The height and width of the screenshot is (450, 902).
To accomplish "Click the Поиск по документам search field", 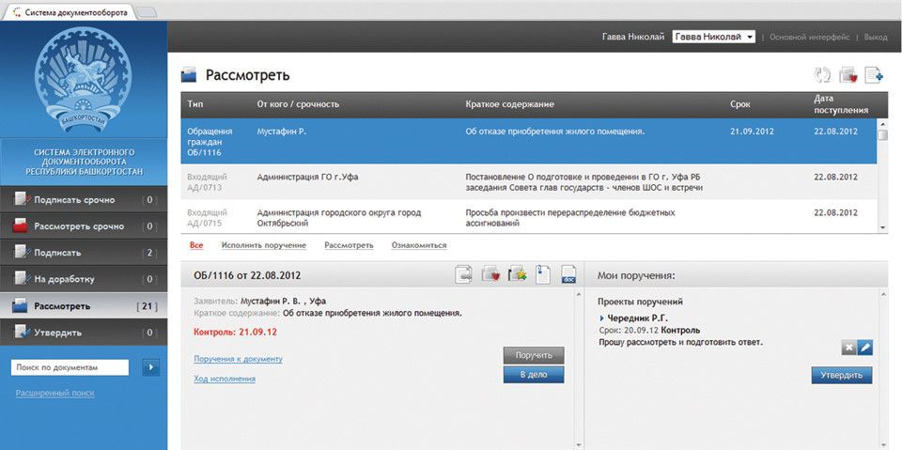I will pos(74,367).
